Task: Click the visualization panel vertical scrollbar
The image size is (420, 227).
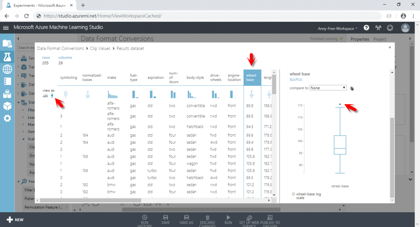Action: 392,158
